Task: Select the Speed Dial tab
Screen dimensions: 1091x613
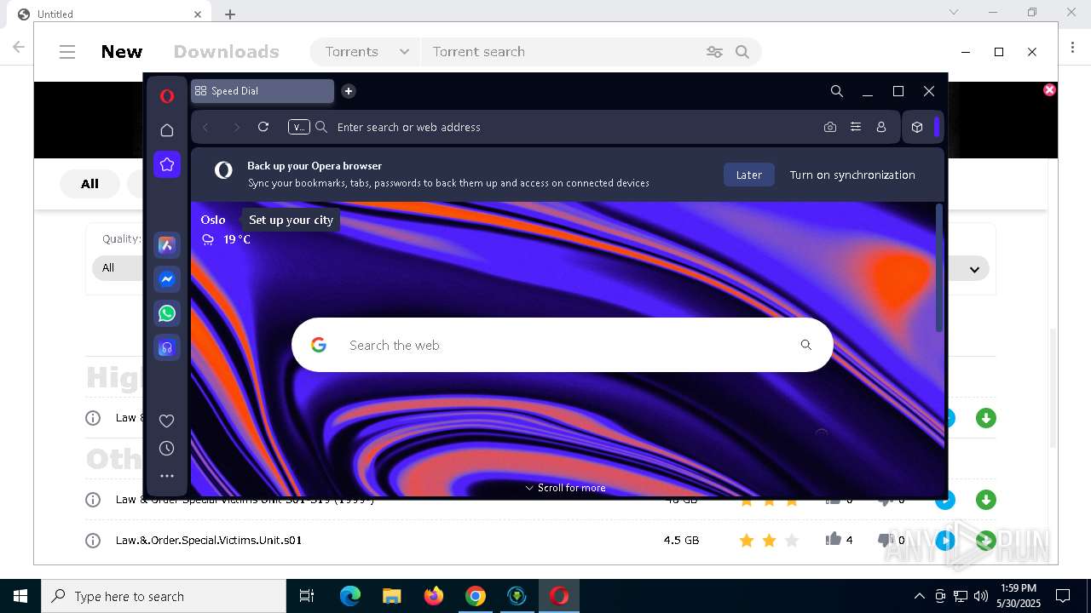Action: 263,91
